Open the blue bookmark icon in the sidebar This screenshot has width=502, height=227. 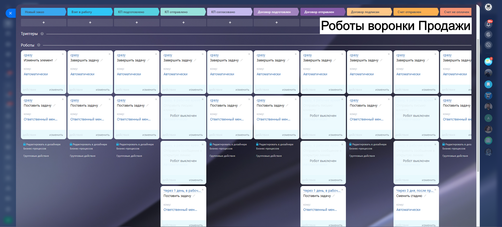click(488, 84)
